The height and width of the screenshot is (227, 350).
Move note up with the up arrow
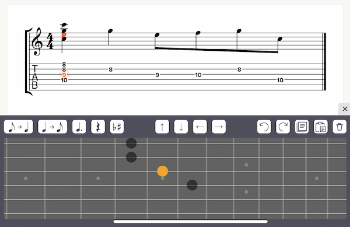(162, 127)
